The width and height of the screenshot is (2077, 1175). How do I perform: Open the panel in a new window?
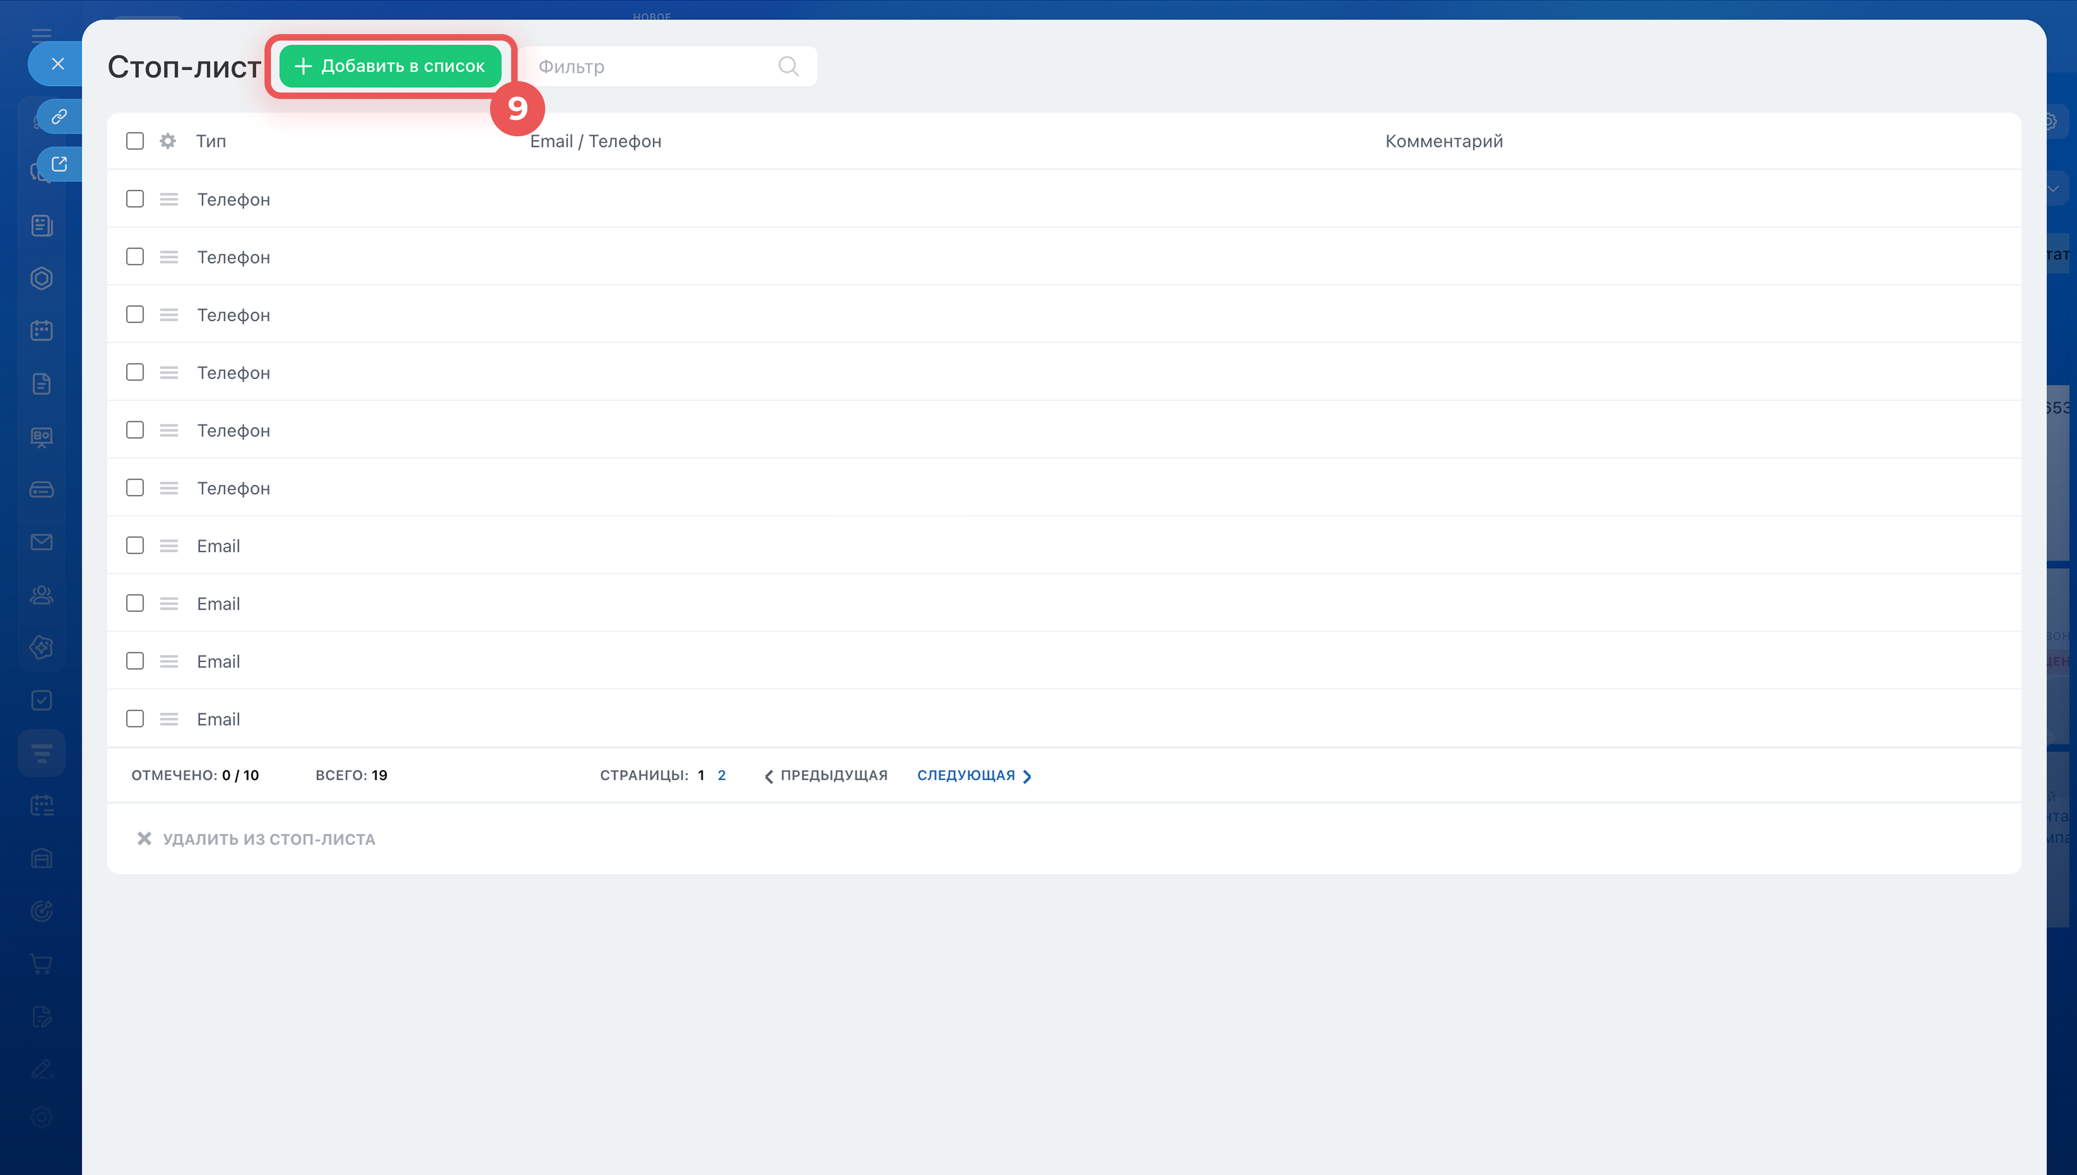click(59, 164)
